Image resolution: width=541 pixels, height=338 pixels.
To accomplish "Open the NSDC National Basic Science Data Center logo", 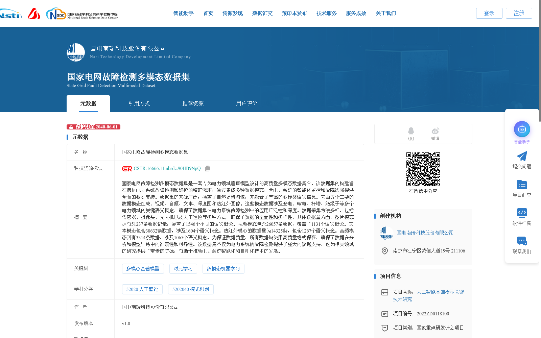I will point(82,14).
